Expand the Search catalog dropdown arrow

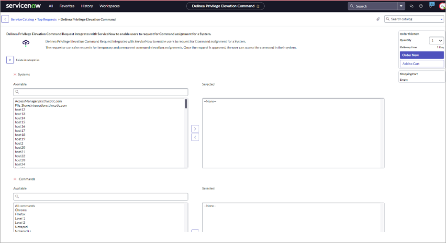tap(441, 19)
